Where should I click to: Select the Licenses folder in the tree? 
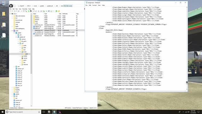[18, 22]
